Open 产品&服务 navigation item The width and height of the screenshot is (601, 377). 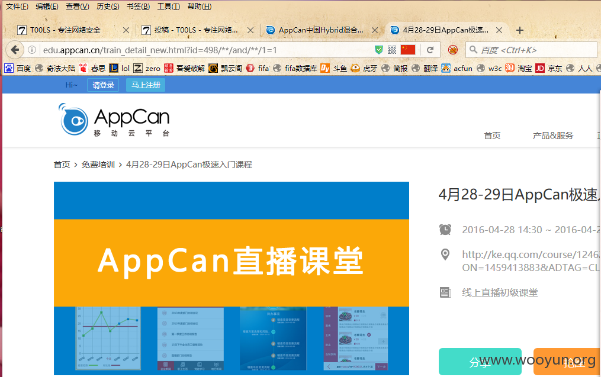552,136
